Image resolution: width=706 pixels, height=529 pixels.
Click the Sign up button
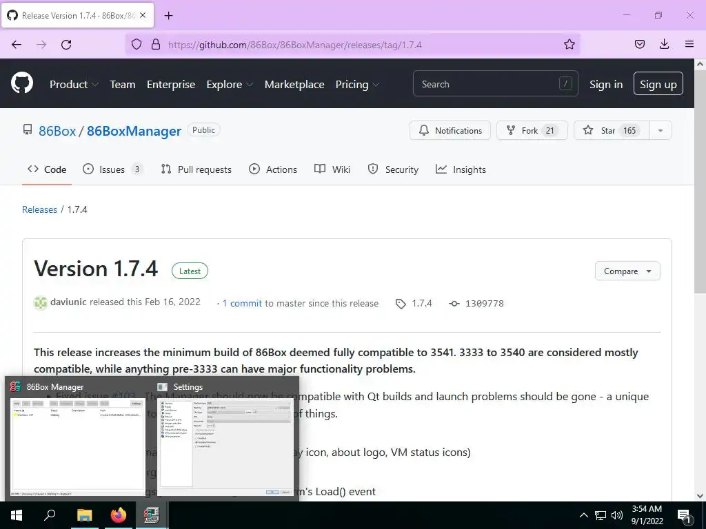(658, 84)
